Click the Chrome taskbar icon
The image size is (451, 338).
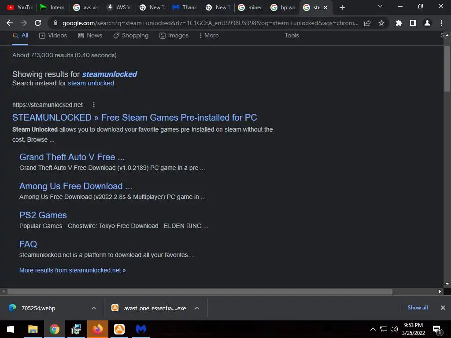coord(54,329)
